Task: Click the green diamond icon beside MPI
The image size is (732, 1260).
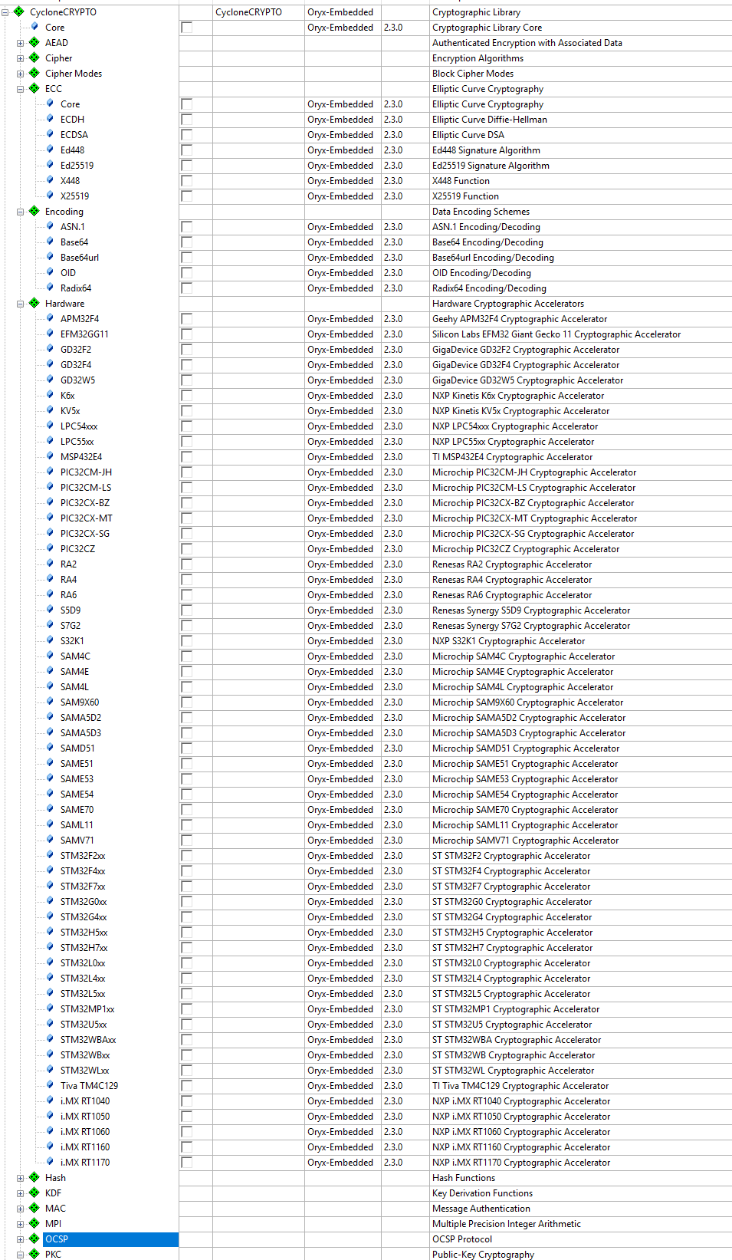Action: (34, 1223)
